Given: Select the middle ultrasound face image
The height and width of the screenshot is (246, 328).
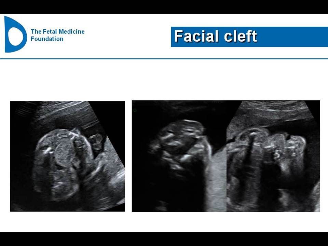Looking at the screenshot, I should [x=179, y=156].
